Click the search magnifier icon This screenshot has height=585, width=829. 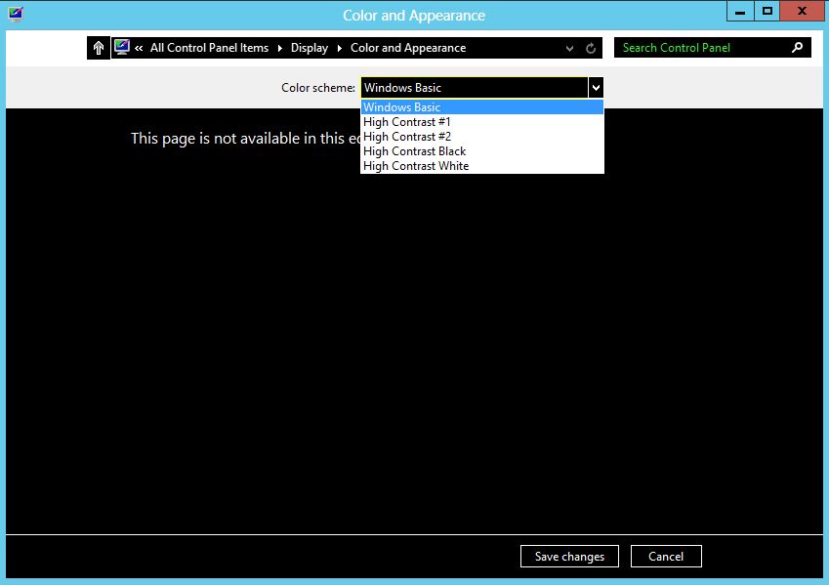[797, 48]
